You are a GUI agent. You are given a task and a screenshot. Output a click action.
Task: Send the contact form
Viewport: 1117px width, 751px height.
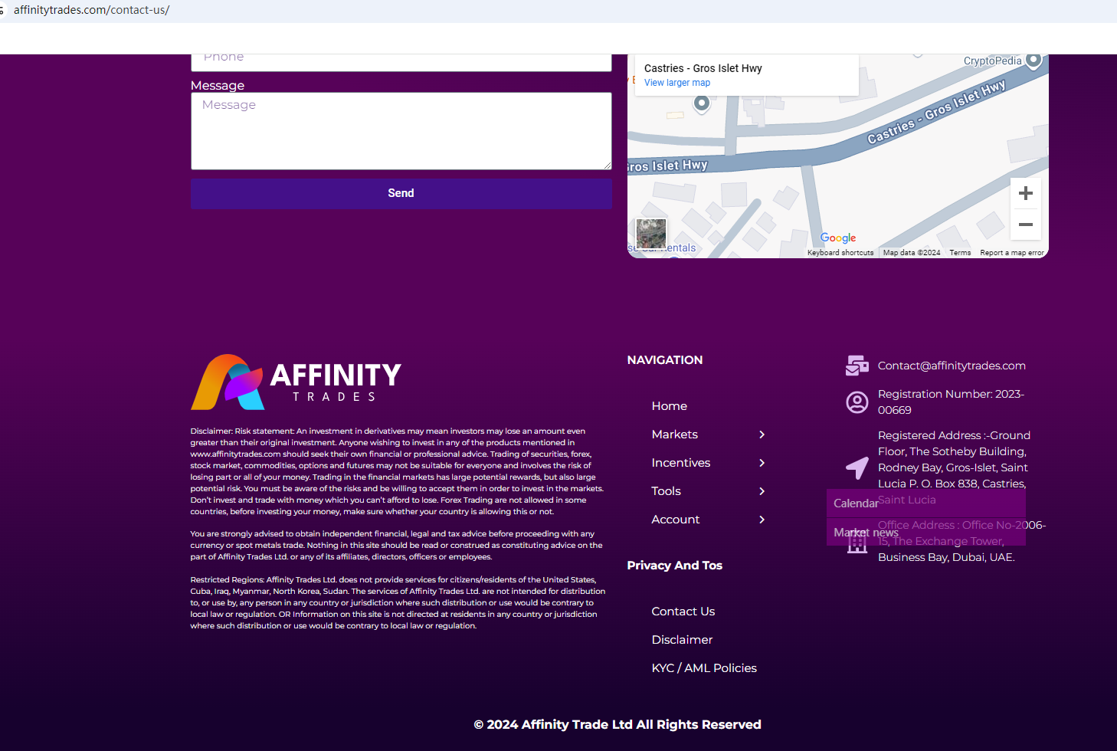coord(401,194)
